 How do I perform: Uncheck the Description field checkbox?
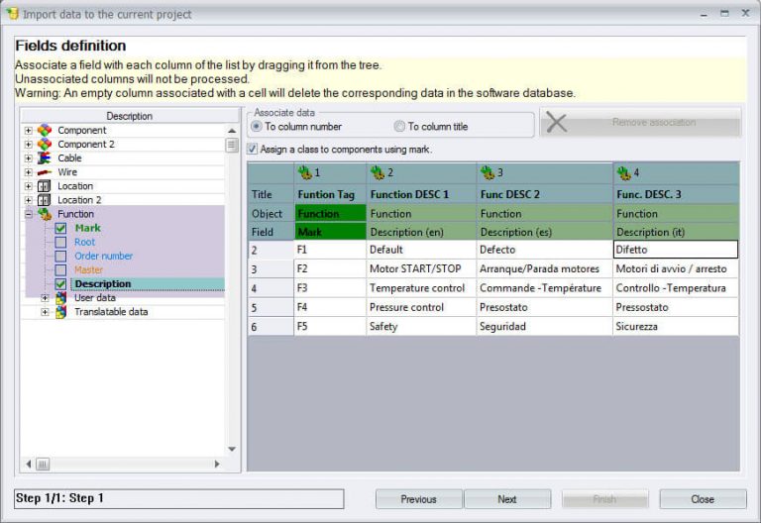[x=60, y=284]
